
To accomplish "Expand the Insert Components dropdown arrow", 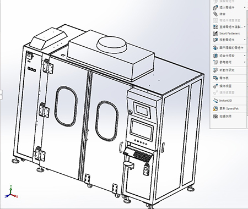I will pyautogui.click(x=245, y=8).
